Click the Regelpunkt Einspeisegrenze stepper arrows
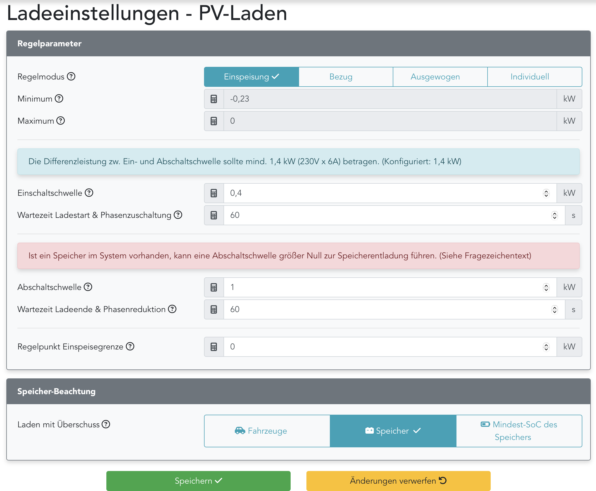596x491 pixels. (546, 347)
